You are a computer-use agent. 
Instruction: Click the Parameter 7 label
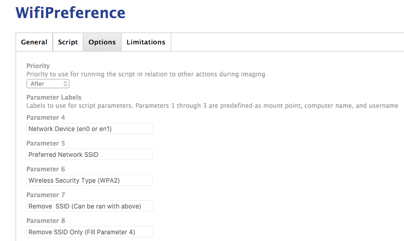[x=46, y=195]
